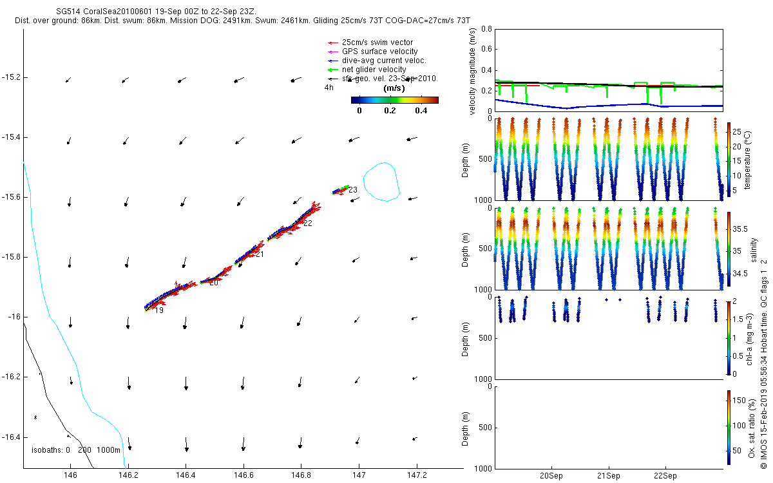This screenshot has width=773, height=483.
Task: Click longitude tick label 146.2
Action: (128, 475)
